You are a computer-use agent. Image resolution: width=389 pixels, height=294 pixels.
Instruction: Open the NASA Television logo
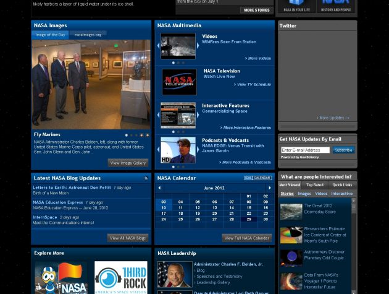click(x=179, y=82)
